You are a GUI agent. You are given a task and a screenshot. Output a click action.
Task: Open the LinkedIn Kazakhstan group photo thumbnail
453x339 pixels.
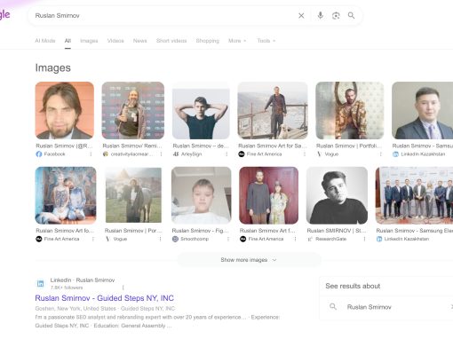pyautogui.click(x=414, y=195)
